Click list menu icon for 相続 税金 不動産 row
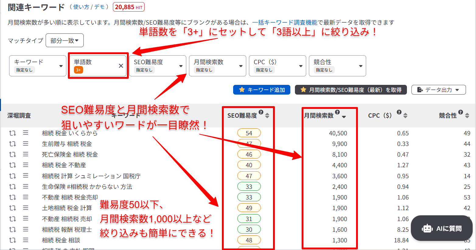The image size is (476, 250). click(x=26, y=165)
